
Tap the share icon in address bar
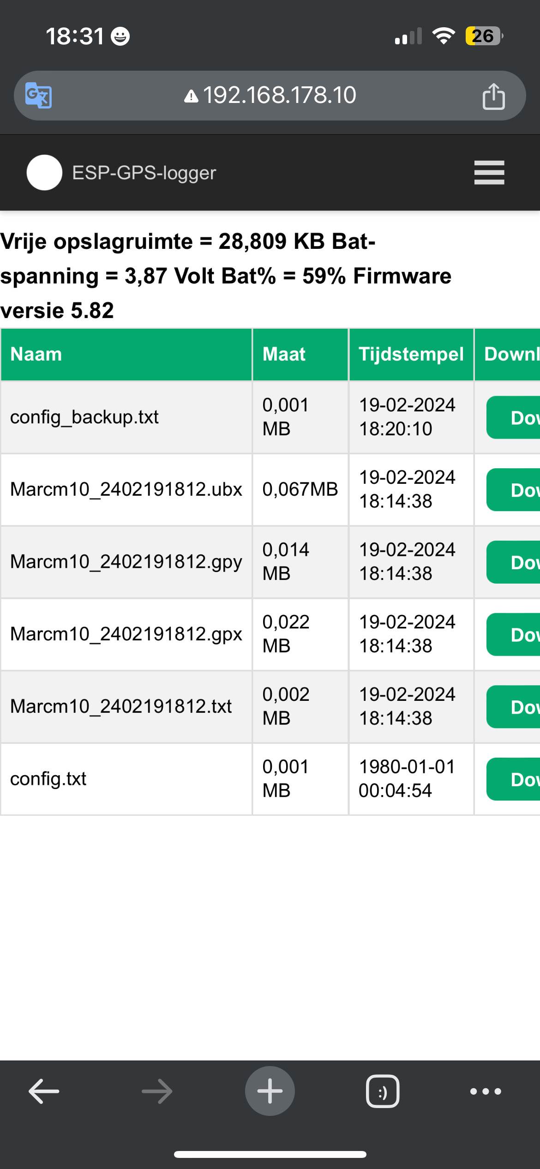pos(493,96)
